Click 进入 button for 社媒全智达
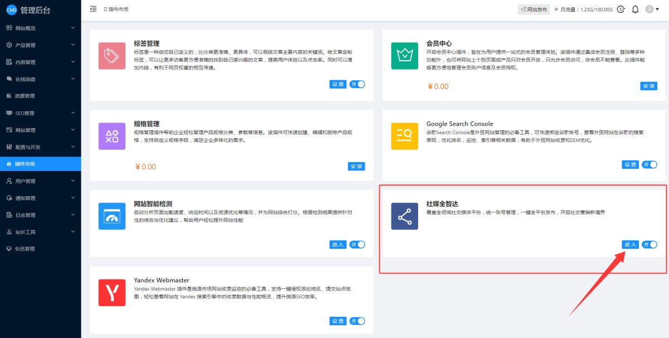Viewport: 669px width, 338px height. [630, 244]
